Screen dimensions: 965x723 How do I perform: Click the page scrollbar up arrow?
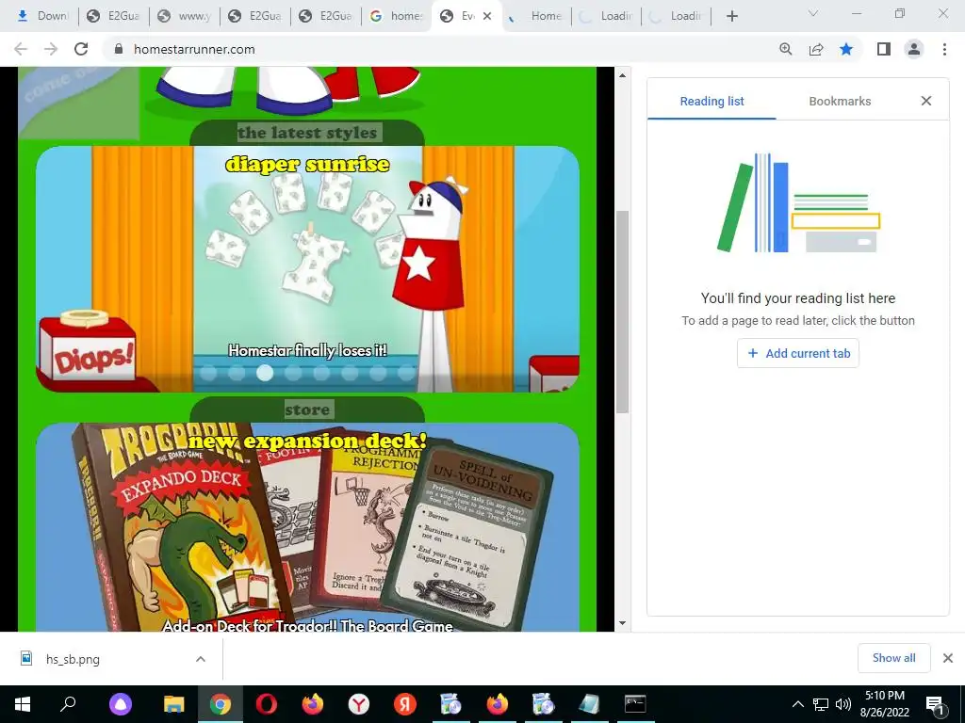point(622,75)
